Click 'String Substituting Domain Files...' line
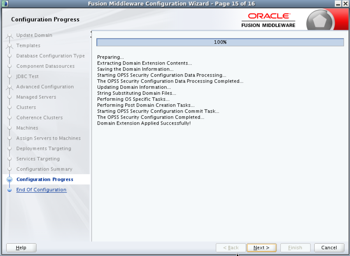 point(136,93)
